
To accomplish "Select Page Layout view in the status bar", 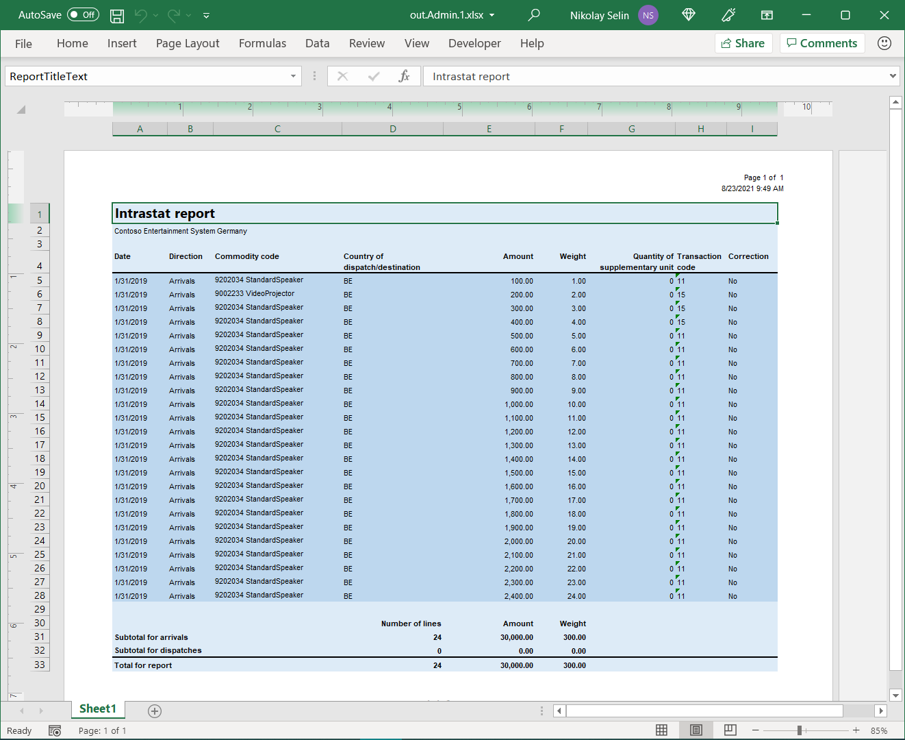I will (x=696, y=730).
